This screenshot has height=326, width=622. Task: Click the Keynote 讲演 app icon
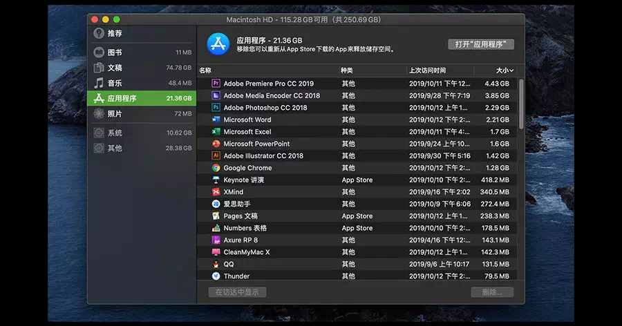(216, 180)
